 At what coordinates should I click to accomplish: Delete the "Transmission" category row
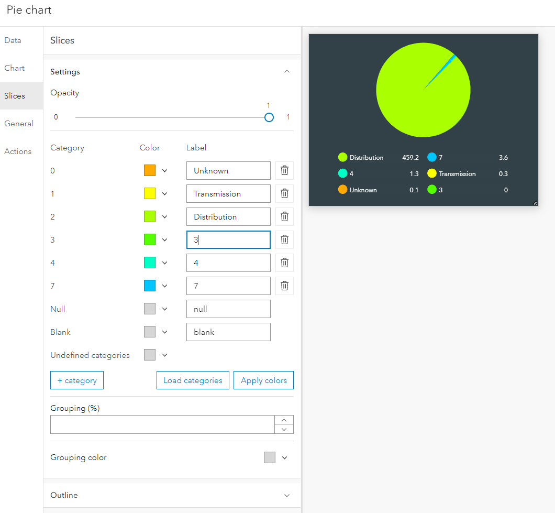284,193
